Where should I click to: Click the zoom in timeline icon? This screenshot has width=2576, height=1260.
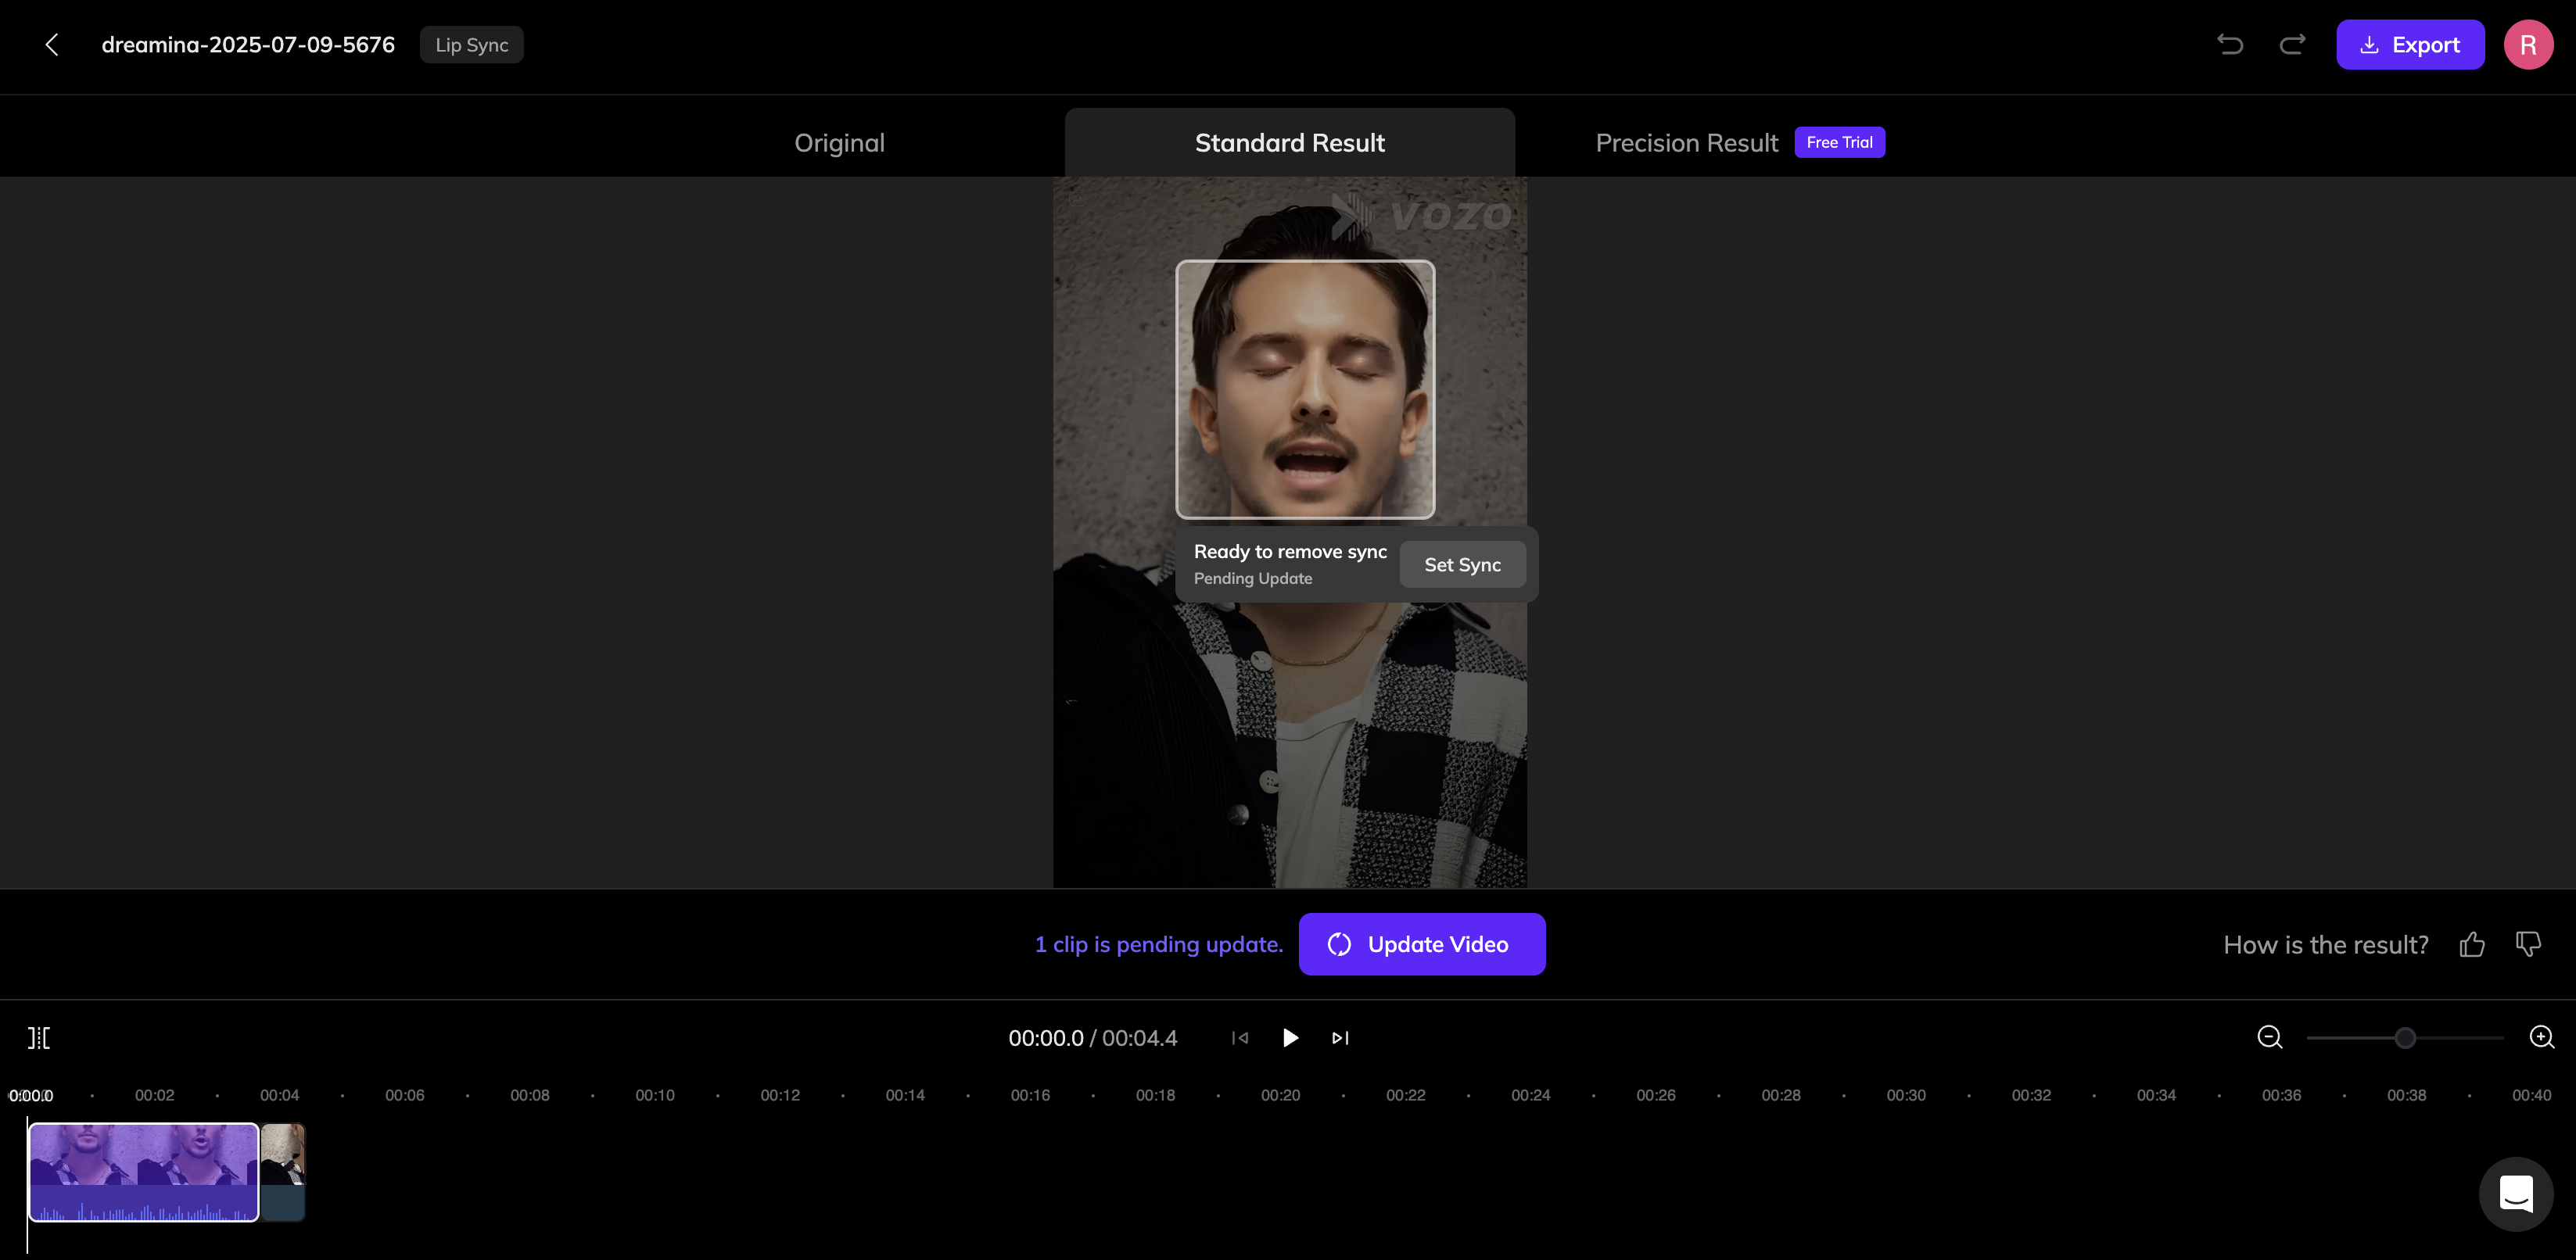click(2541, 1037)
